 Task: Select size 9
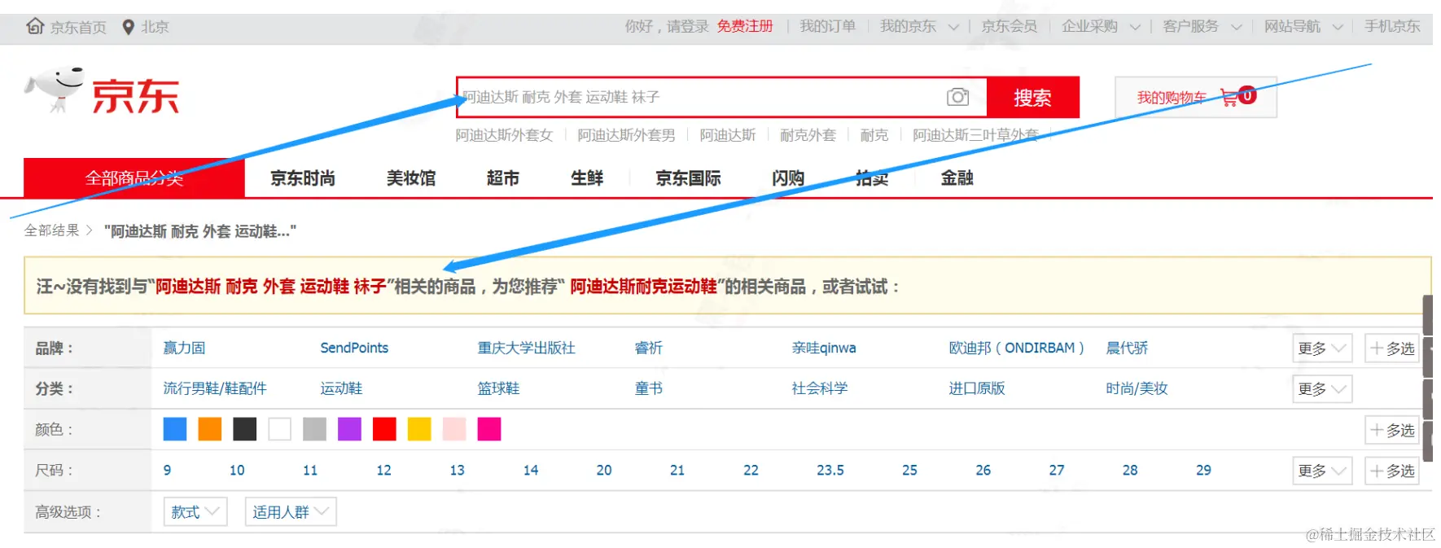tap(167, 470)
